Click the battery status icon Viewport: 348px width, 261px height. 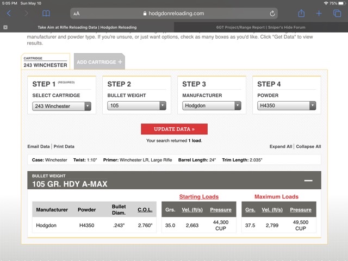pos(342,3)
